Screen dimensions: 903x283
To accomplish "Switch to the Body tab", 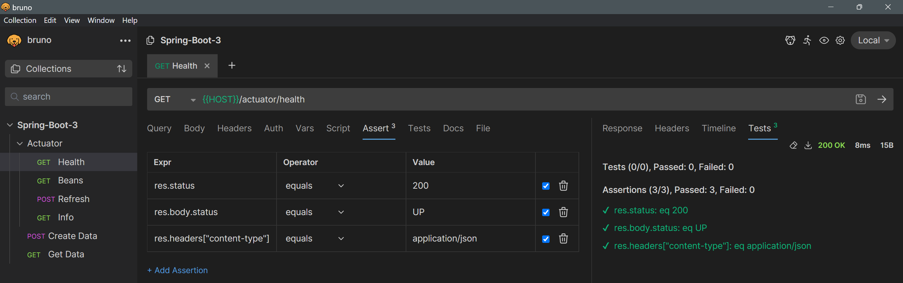I will 194,128.
